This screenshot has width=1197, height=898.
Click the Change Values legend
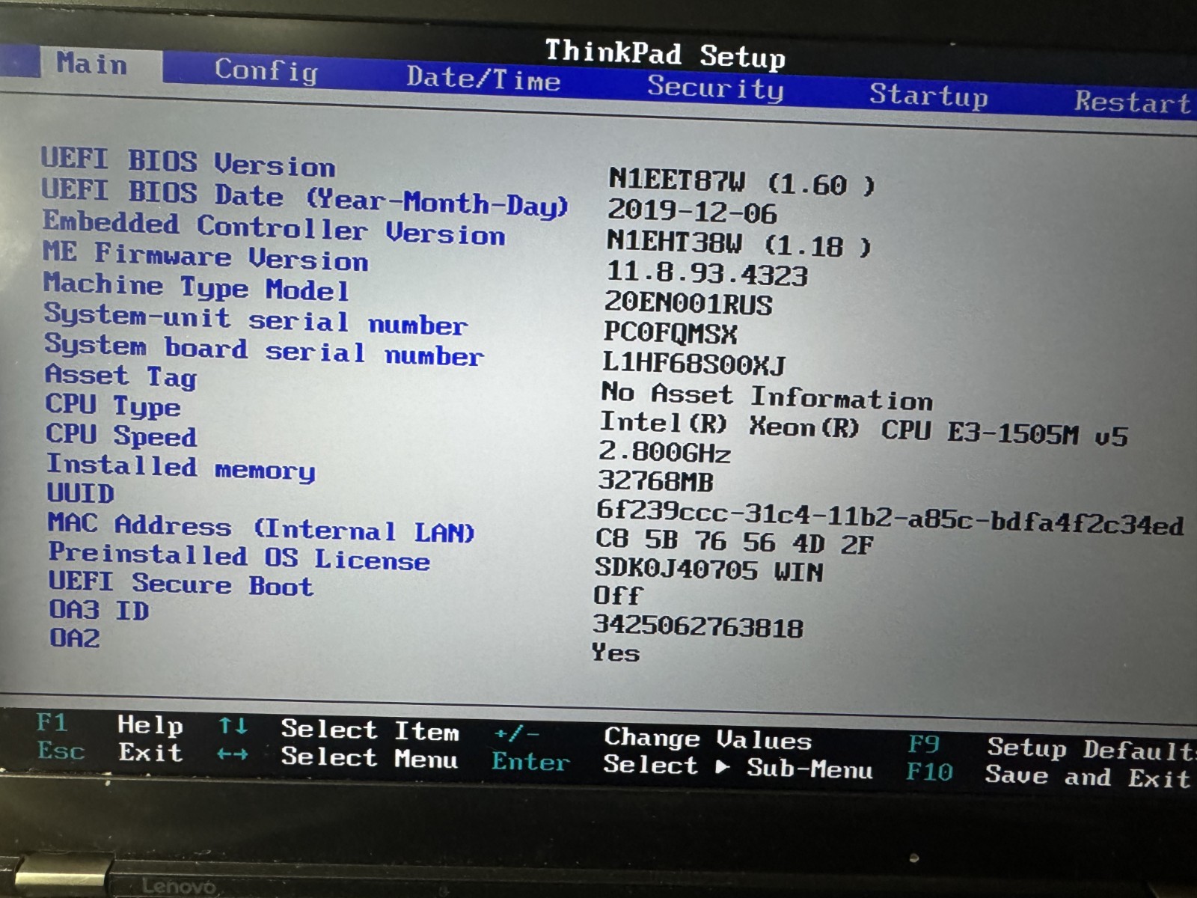pyautogui.click(x=708, y=739)
